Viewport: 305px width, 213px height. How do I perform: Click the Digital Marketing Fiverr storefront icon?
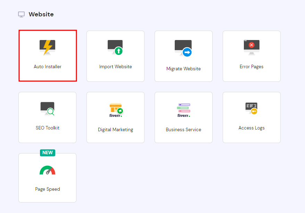pos(115,110)
